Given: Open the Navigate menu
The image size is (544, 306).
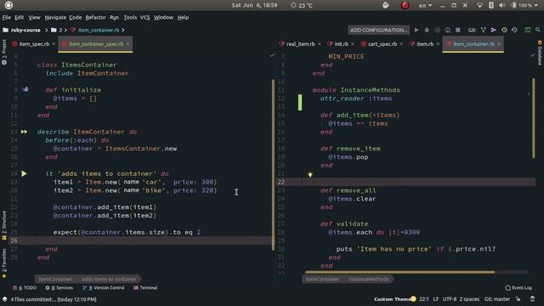Looking at the screenshot, I should point(55,17).
